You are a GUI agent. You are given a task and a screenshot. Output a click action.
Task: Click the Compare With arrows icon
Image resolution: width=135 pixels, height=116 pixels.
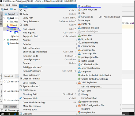pos(21,98)
